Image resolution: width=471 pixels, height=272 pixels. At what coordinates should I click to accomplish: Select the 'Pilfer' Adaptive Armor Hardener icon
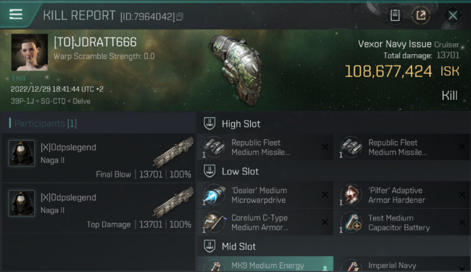[x=351, y=195]
